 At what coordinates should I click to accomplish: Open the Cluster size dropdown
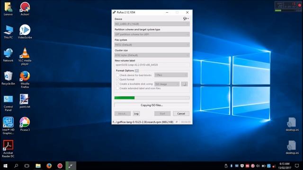click(x=152, y=55)
